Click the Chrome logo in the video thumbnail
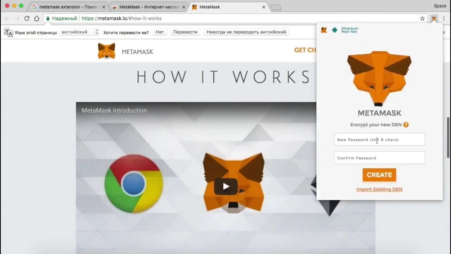 coord(134,183)
